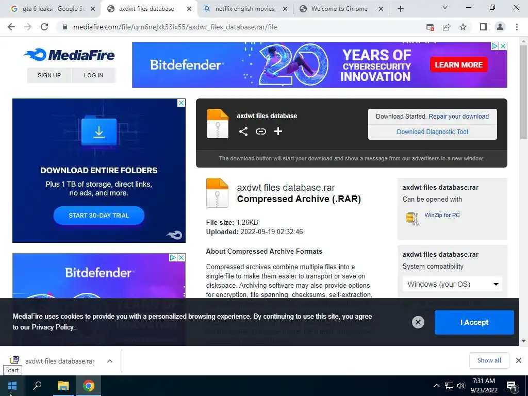Click the Chrome taskbar icon
Screen dimensions: 528x396
pyautogui.click(x=89, y=386)
